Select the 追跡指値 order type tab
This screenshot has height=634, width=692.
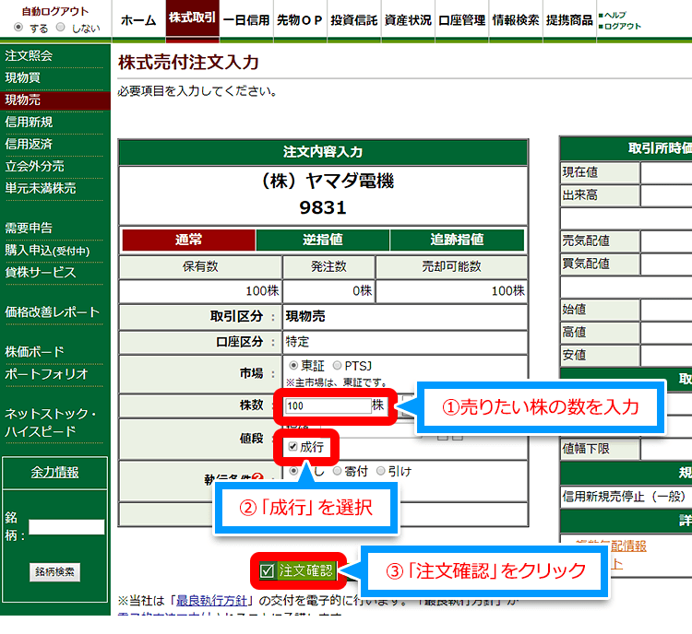[457, 240]
